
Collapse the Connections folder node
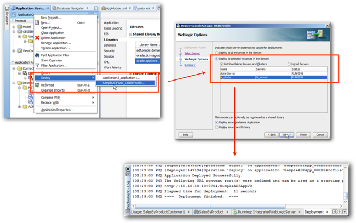point(14,68)
